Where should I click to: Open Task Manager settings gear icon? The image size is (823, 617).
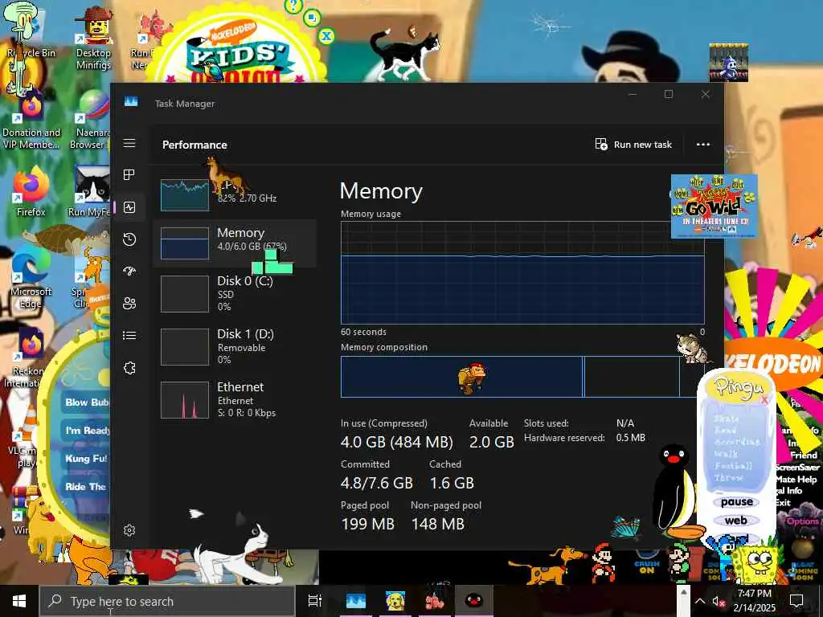[x=129, y=530]
